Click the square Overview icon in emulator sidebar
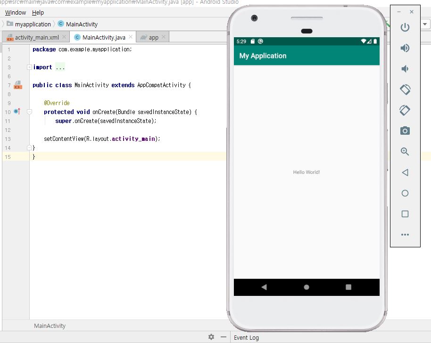Screen dimensions: 431x343 [405, 214]
